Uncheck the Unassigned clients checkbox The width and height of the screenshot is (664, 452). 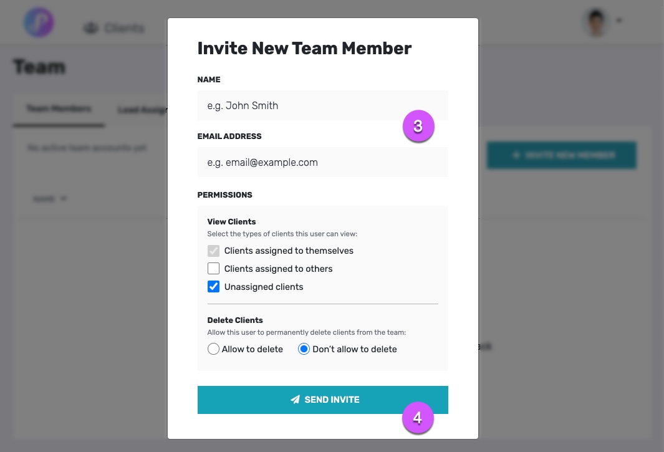click(214, 286)
